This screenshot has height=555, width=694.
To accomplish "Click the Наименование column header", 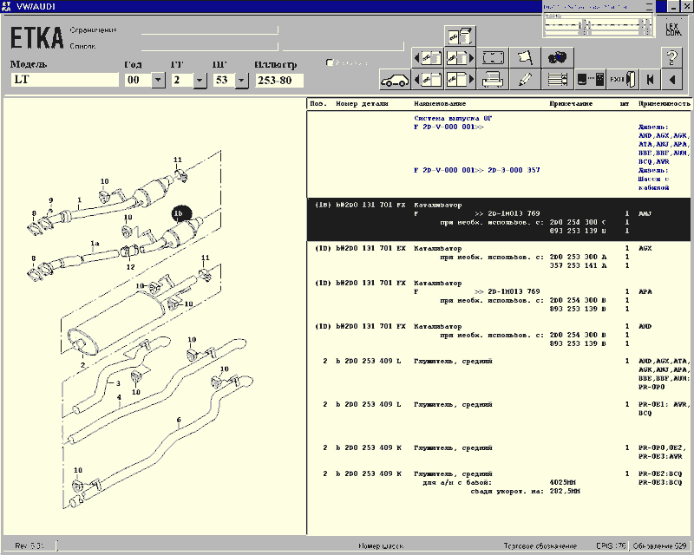I will 440,103.
